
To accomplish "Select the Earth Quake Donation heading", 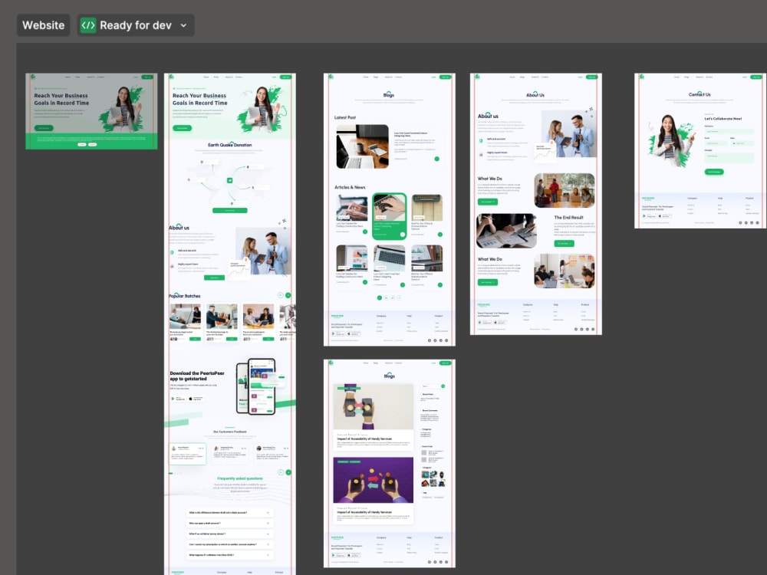I will 229,145.
